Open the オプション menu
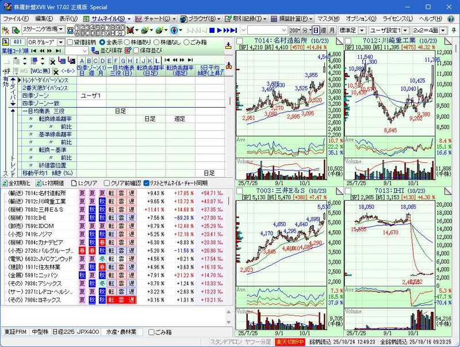The image size is (460, 347). 361,18
